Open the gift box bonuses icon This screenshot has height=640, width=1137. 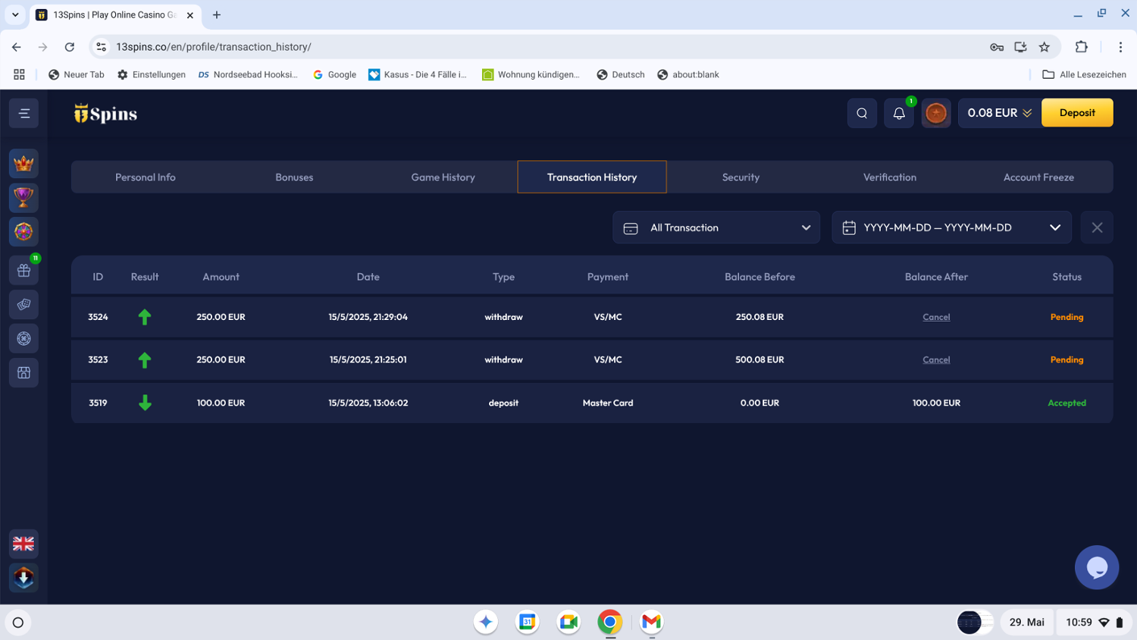tap(23, 270)
